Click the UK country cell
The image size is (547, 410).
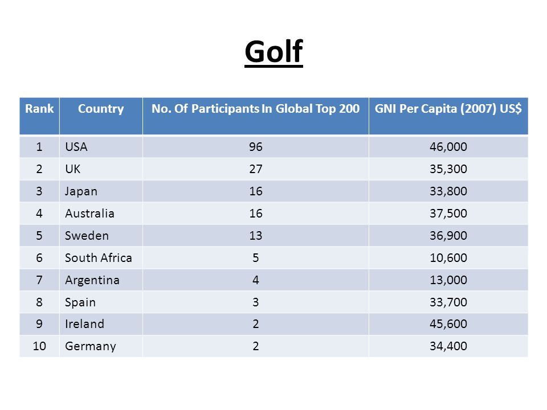click(x=101, y=169)
